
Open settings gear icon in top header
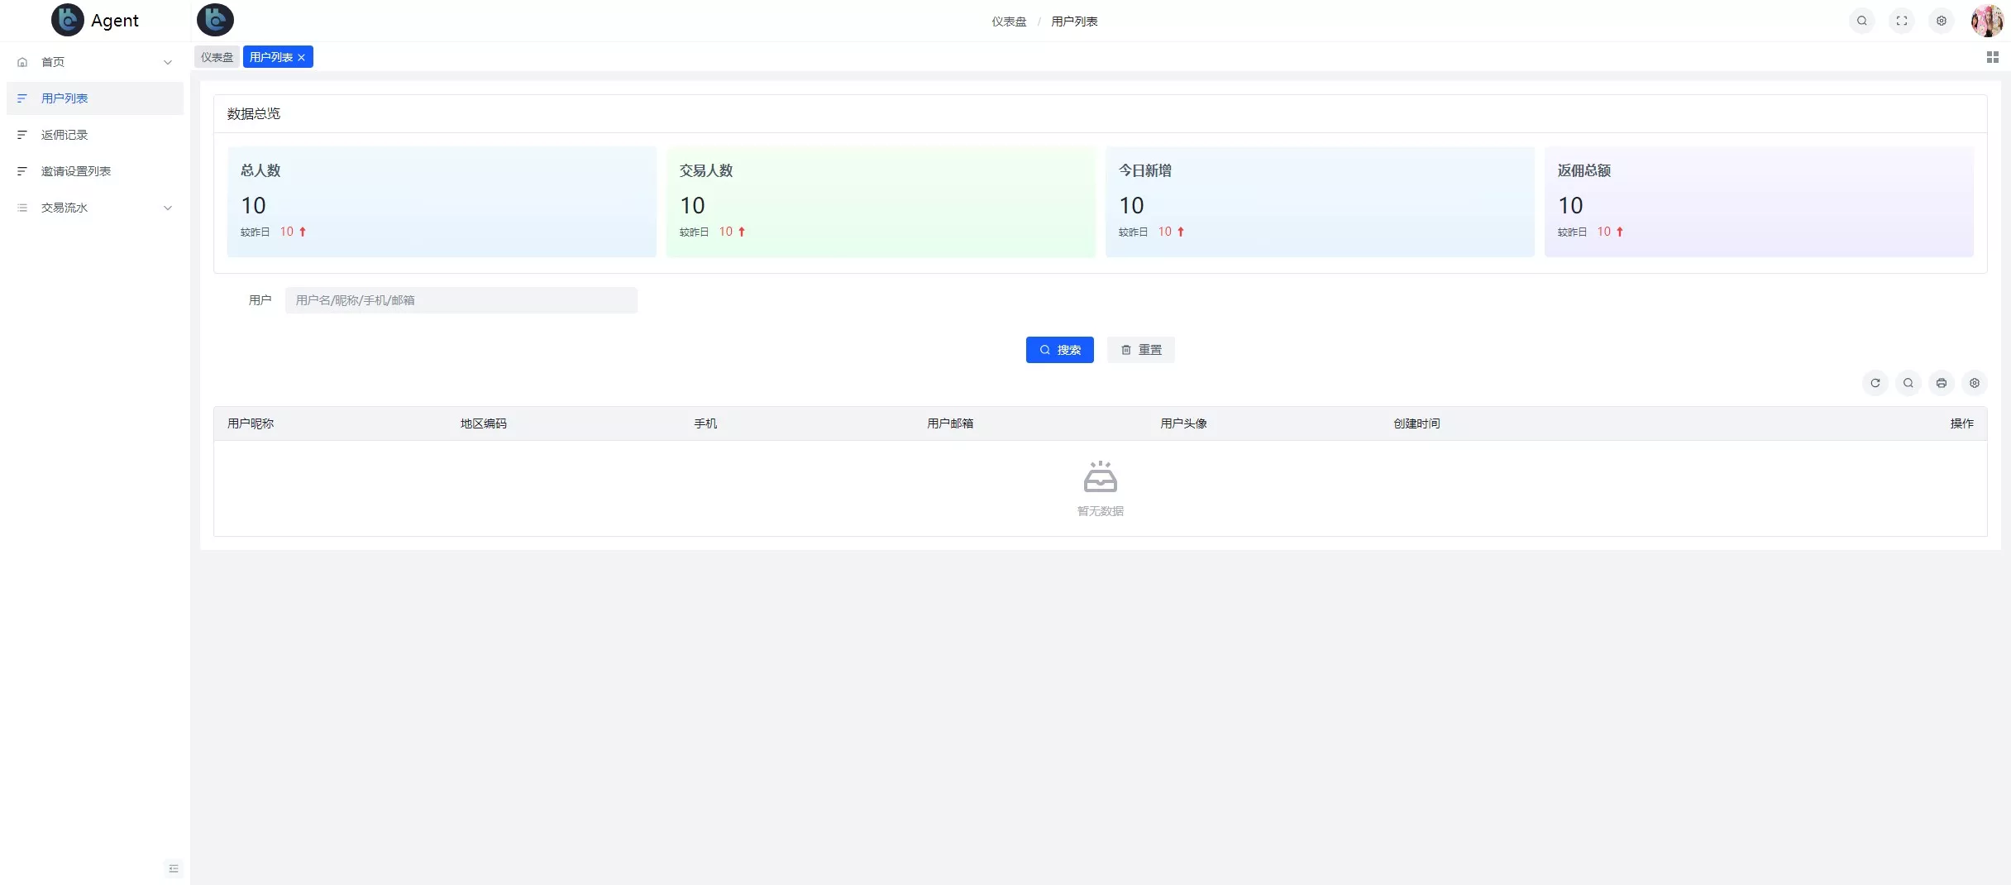(x=1941, y=21)
